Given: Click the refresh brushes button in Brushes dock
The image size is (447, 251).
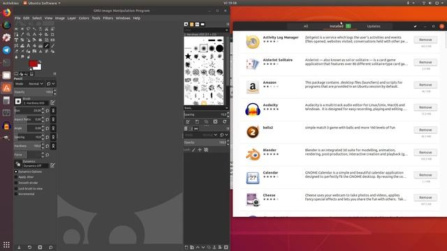Looking at the screenshot, I should tap(224, 122).
